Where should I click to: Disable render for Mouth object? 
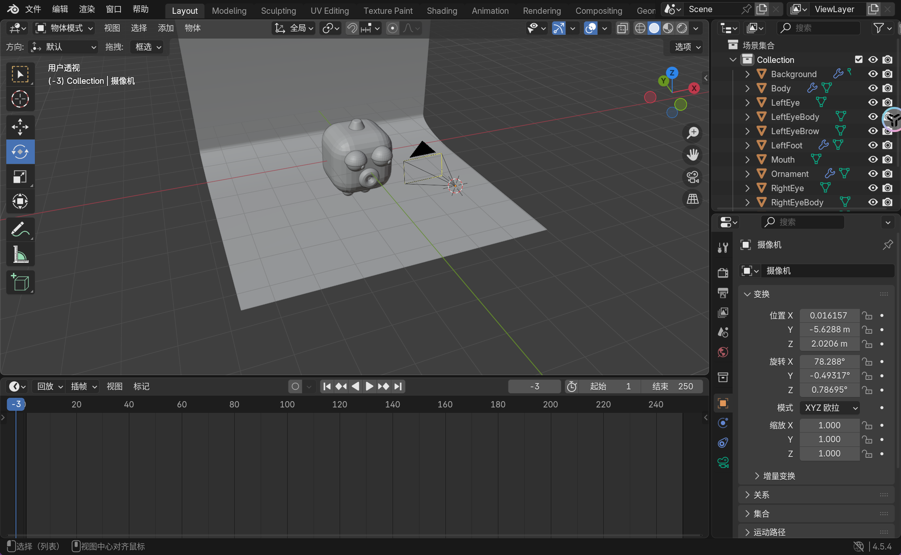(887, 160)
